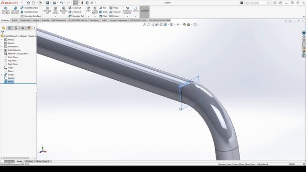Open the Curves tool
This screenshot has height=172, width=306.
[x=136, y=9]
